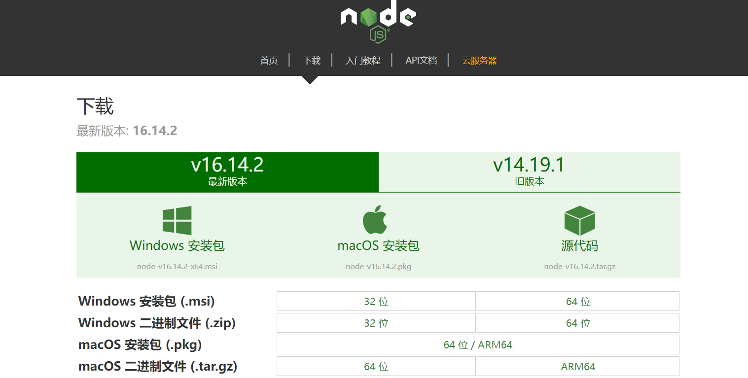Viewport: 748px width, 378px height.
Task: Click the node-v16.14.2-x64.msi filename
Action: [177, 267]
